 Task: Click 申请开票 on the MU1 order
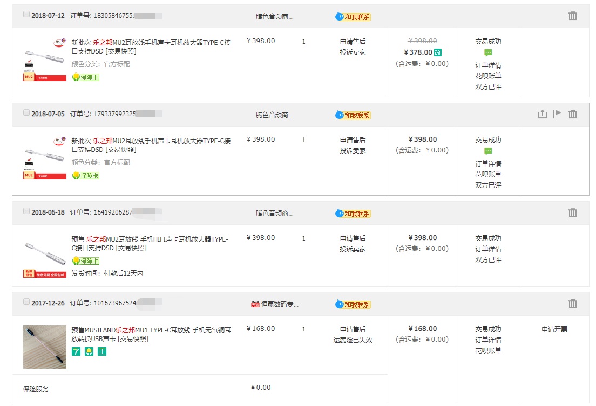tap(554, 329)
